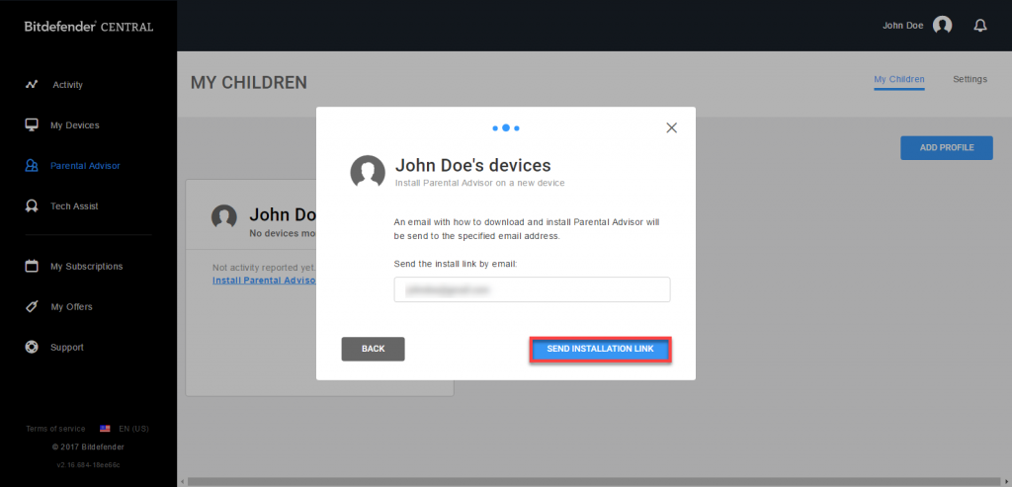
Task: Click the John Doe username in header
Action: click(x=903, y=26)
